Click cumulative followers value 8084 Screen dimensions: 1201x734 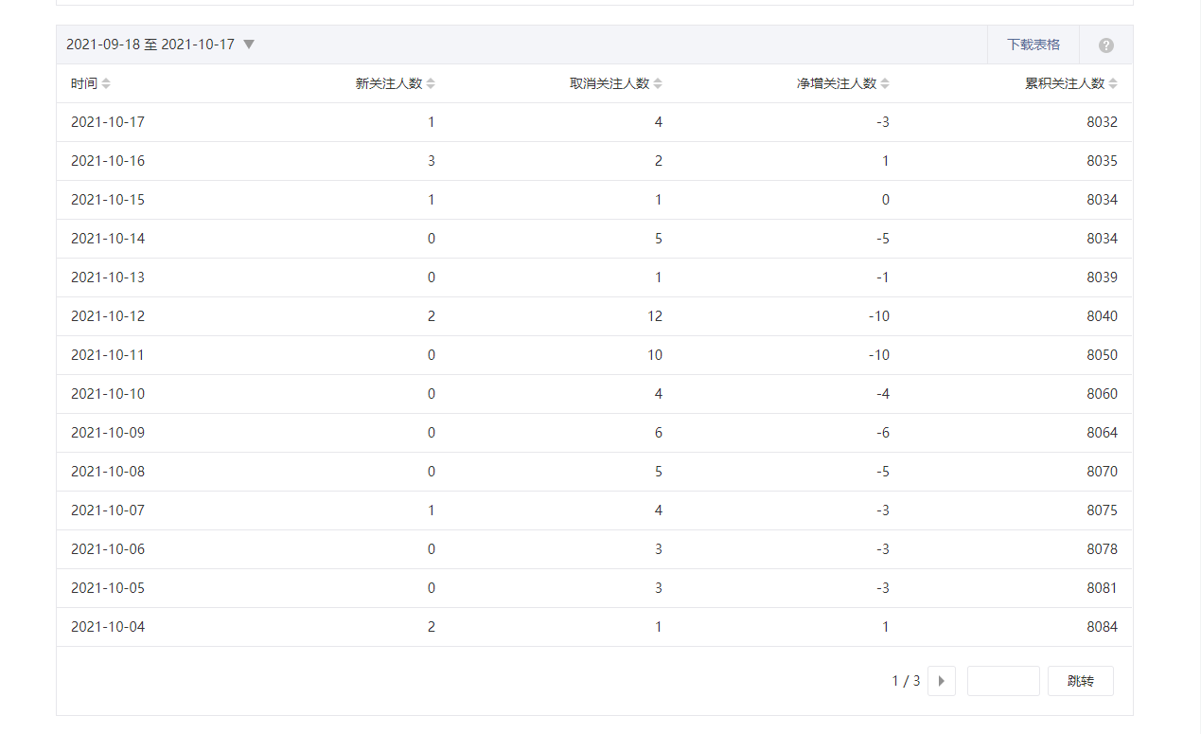(1102, 627)
